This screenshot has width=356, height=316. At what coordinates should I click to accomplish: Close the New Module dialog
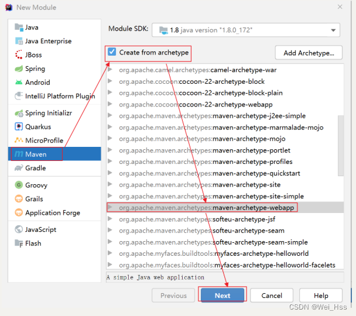(x=340, y=7)
